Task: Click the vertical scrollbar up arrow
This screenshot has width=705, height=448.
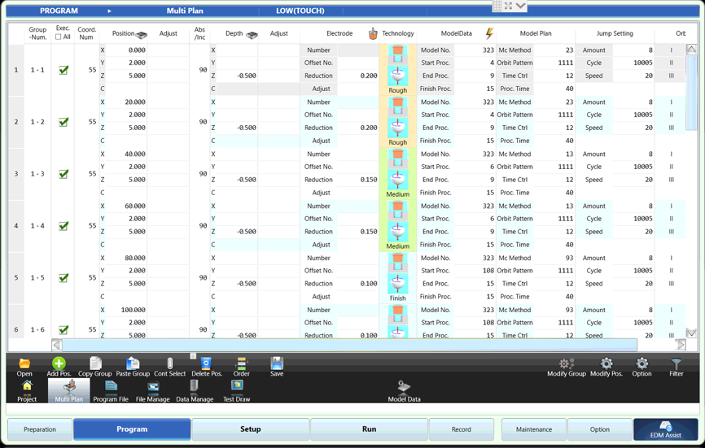Action: point(691,49)
